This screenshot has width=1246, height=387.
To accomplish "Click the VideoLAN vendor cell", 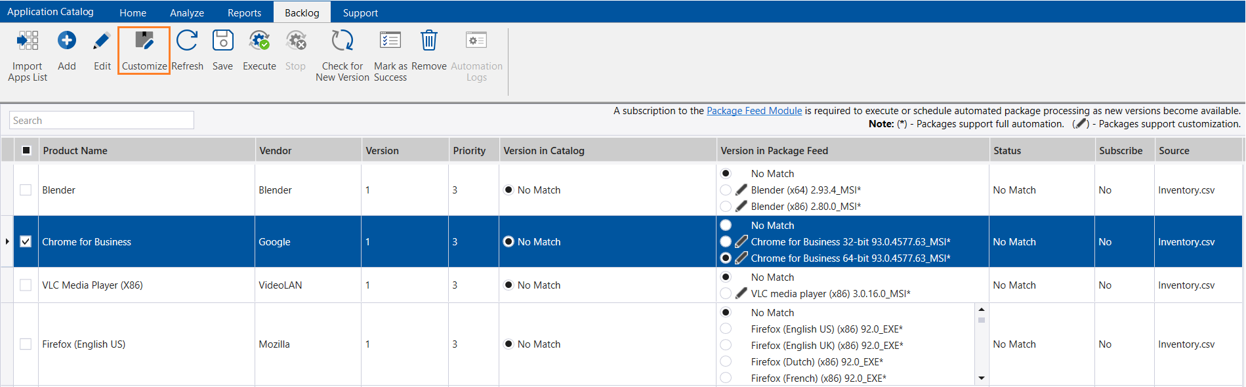I will [x=308, y=285].
